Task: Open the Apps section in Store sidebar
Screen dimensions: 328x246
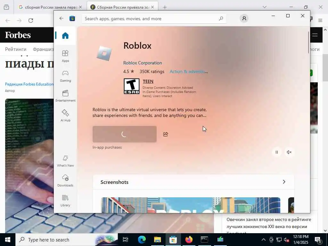Action: click(65, 56)
